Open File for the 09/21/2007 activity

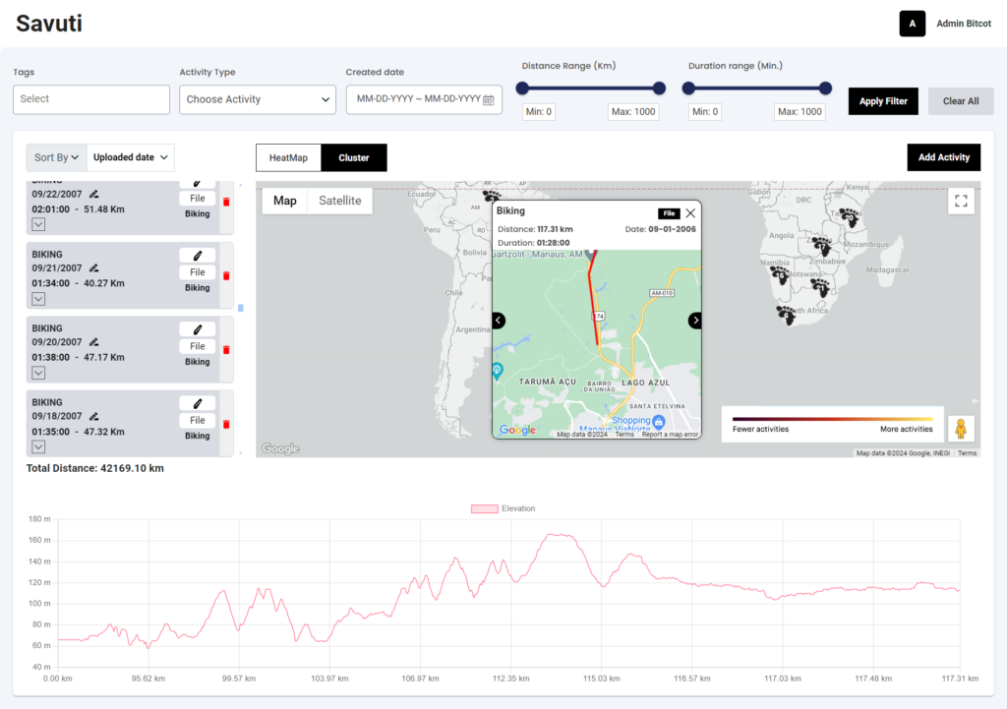197,272
